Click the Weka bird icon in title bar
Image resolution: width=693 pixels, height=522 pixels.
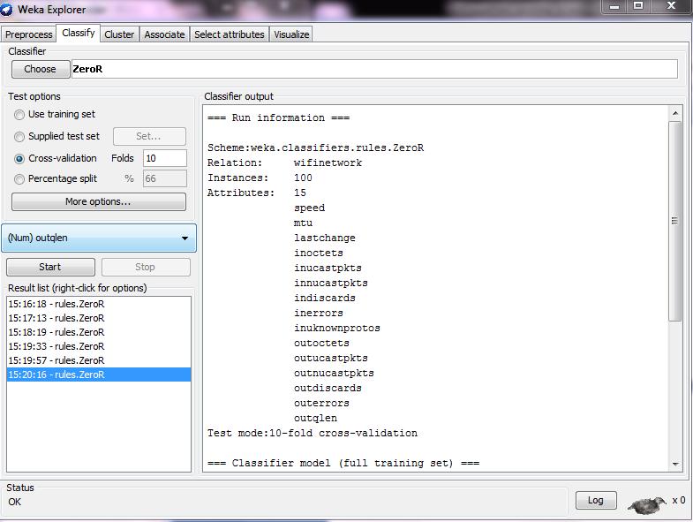click(x=6, y=9)
